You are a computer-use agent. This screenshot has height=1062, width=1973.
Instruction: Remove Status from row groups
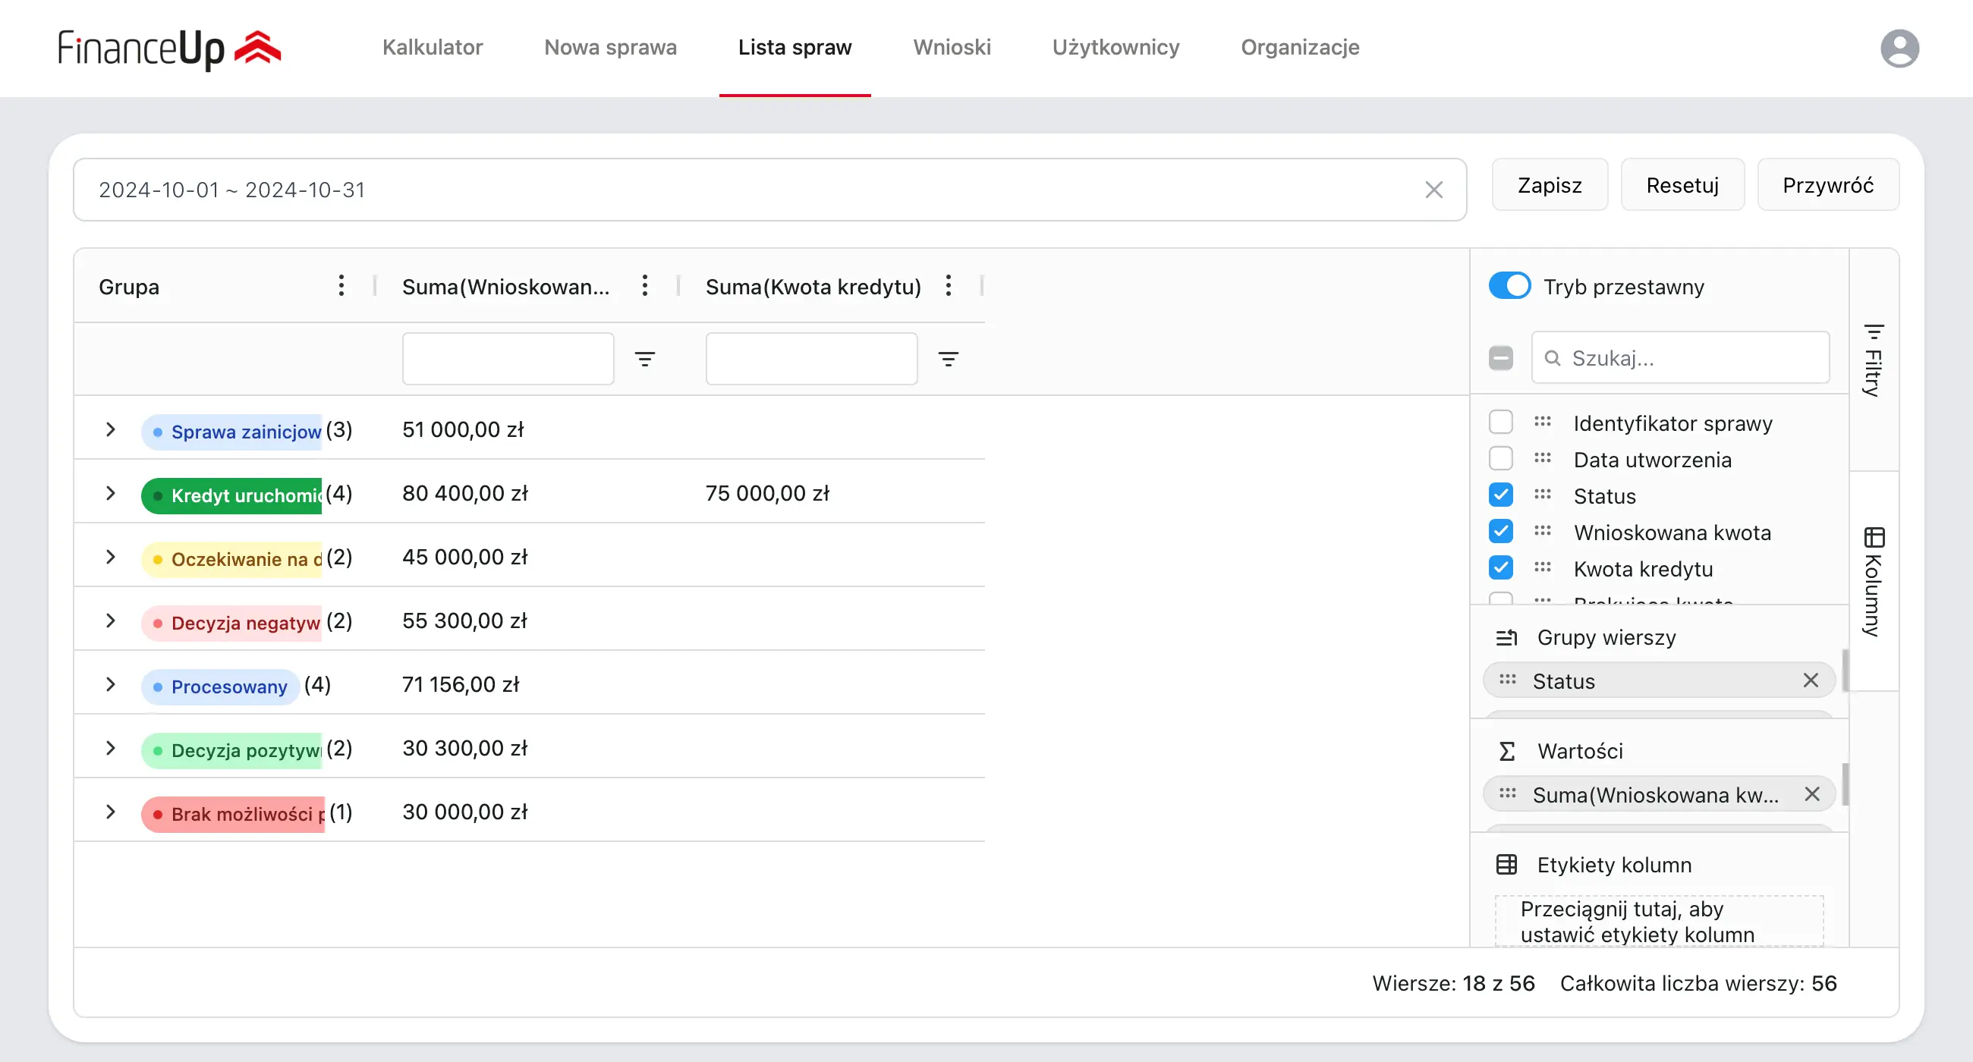(x=1811, y=680)
